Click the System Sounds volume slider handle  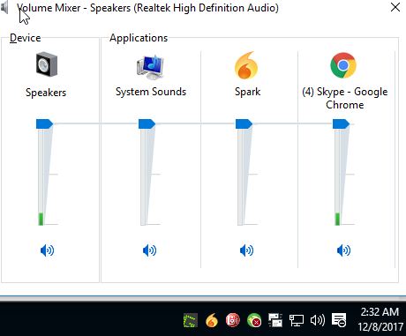point(147,123)
